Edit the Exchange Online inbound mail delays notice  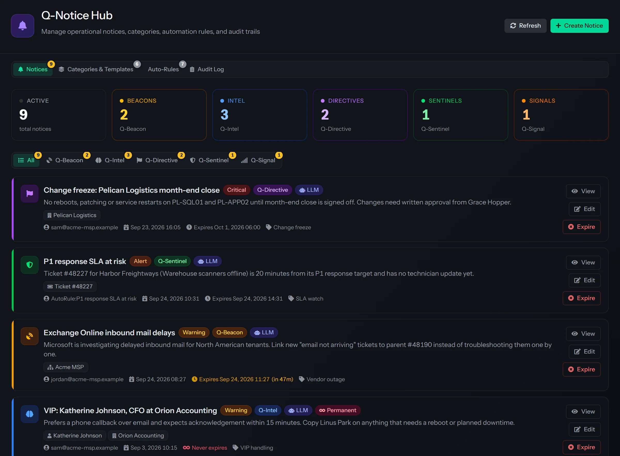(584, 351)
